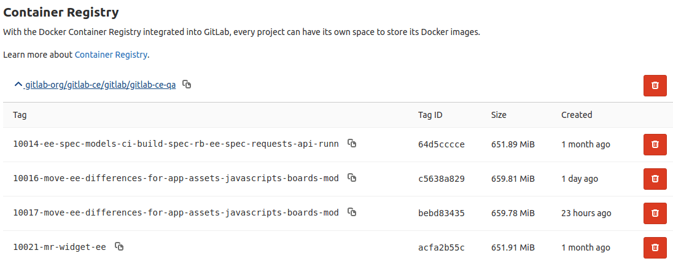Delete the gitlab-ce-qa repository with trash button
Image resolution: width=673 pixels, height=261 pixels.
pyautogui.click(x=655, y=85)
